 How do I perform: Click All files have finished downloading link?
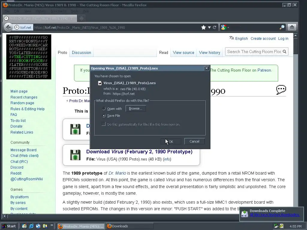[x=275, y=215]
